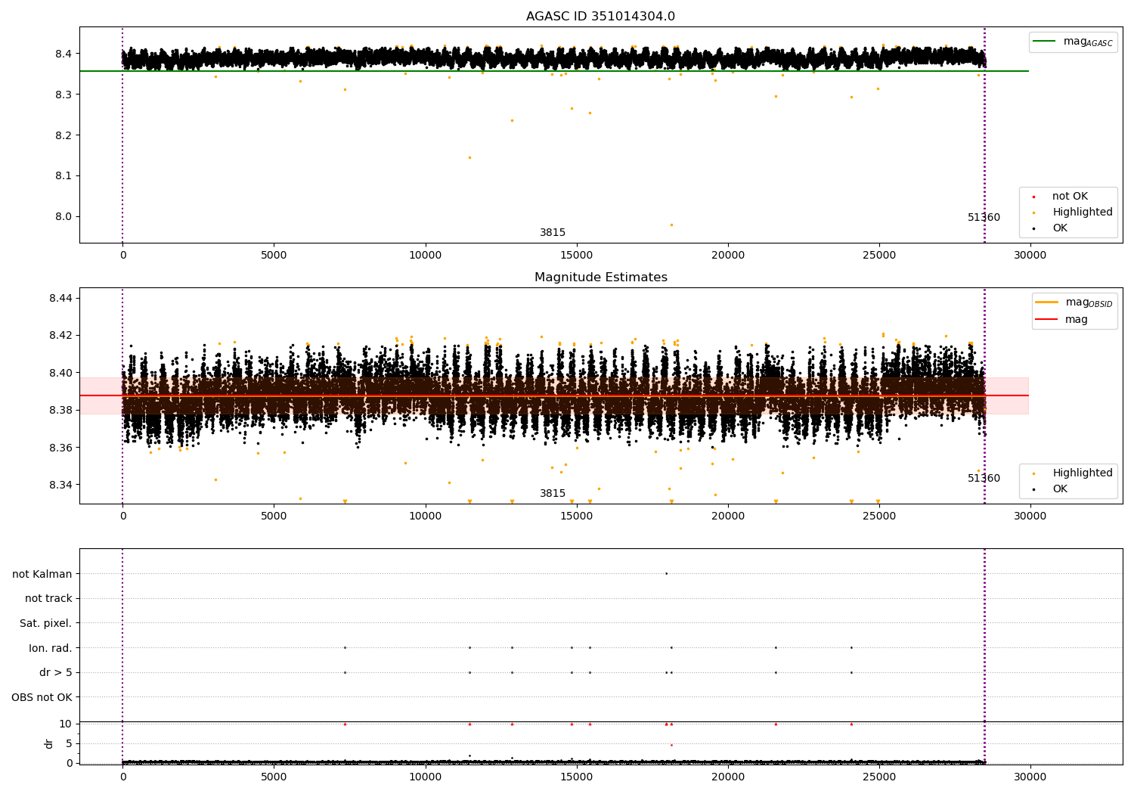This screenshot has height=794, width=1134.
Task: Click the 8.42 y-axis tick in middle plot
Action: (x=60, y=335)
